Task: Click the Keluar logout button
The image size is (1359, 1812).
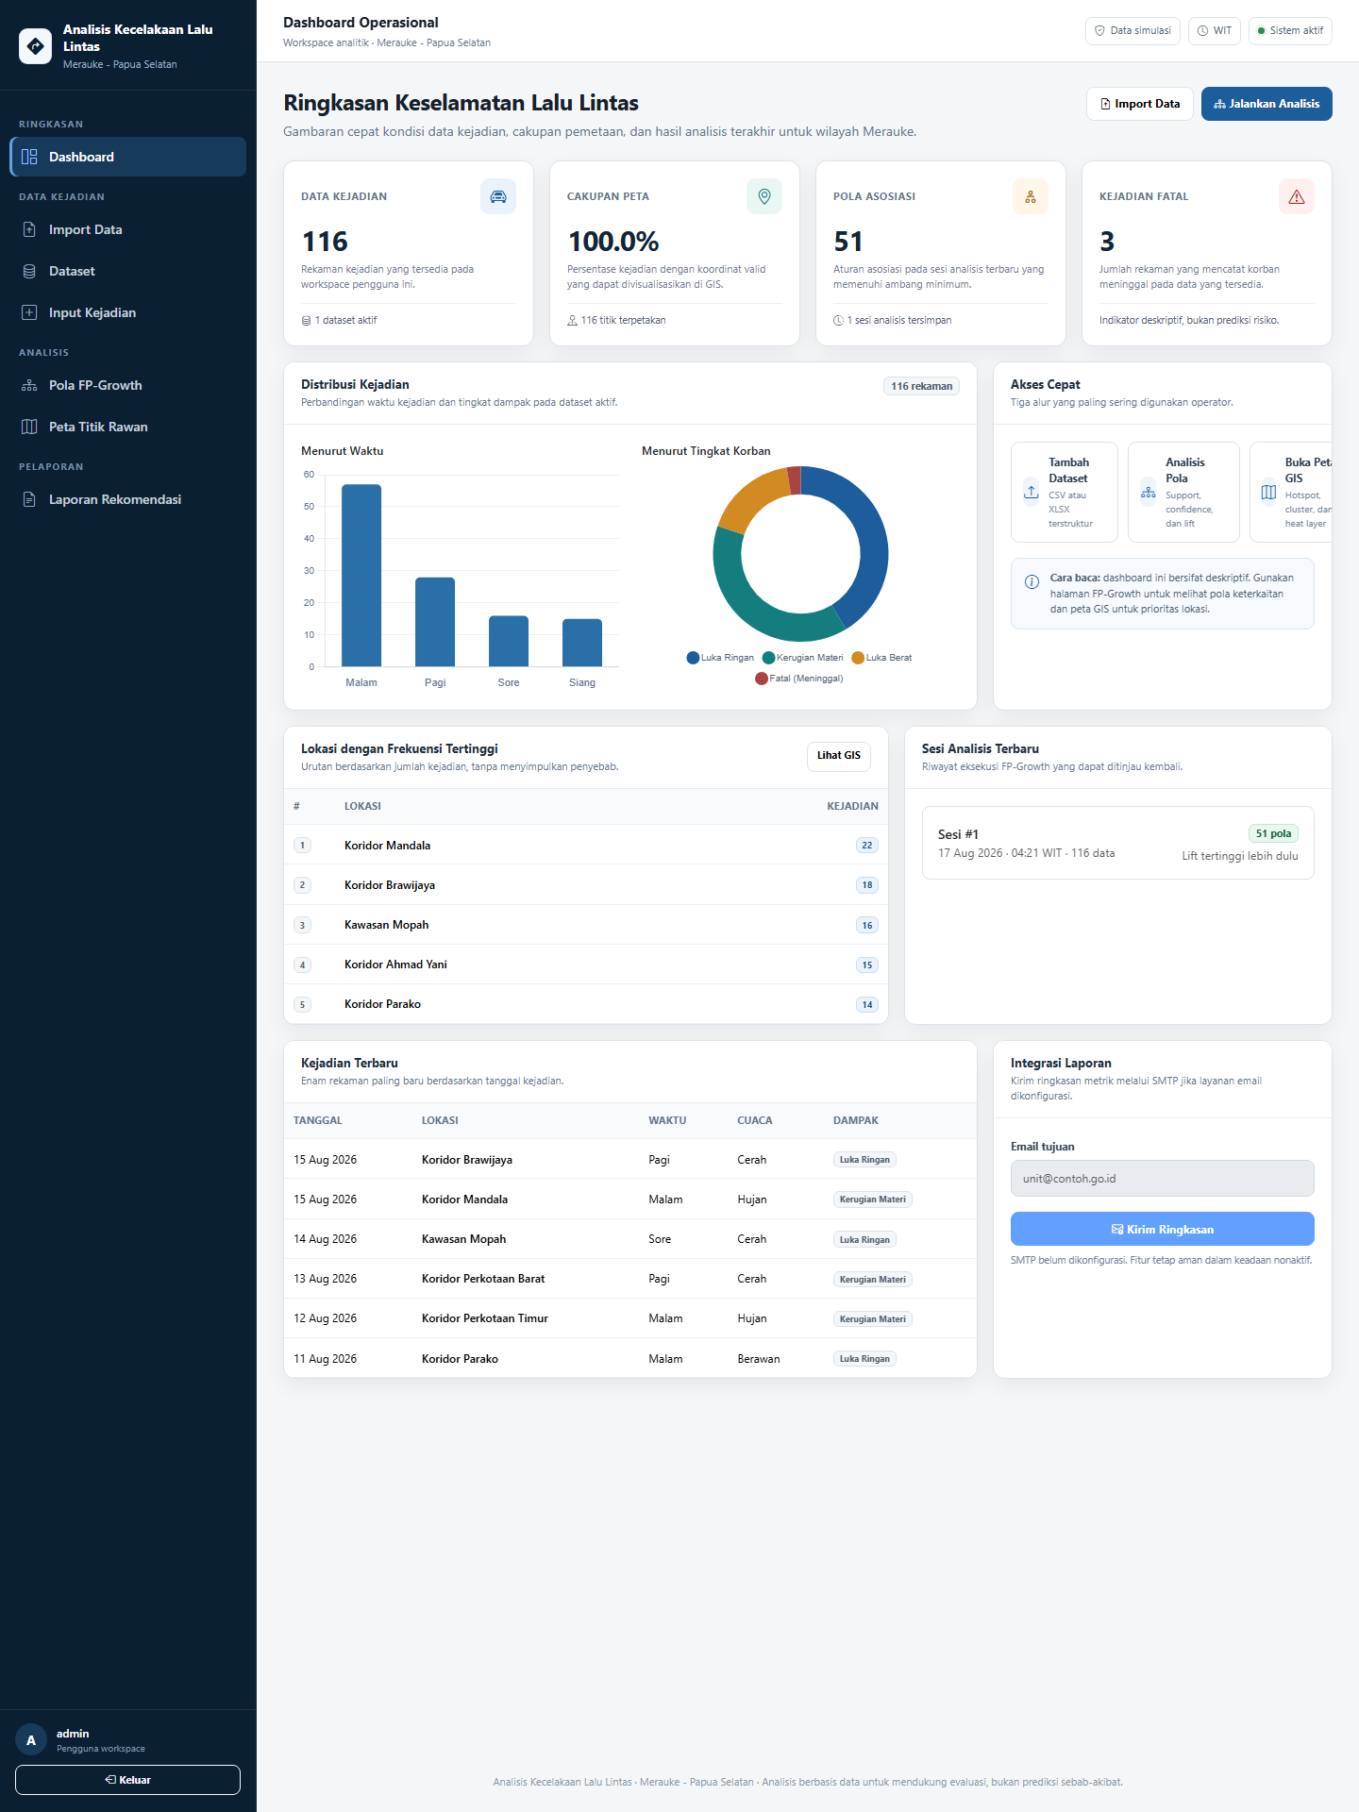Action: [x=127, y=1780]
